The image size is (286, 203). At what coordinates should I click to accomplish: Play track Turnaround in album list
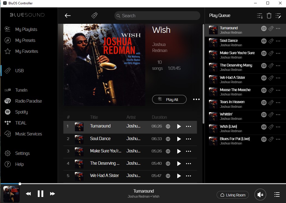(x=179, y=126)
